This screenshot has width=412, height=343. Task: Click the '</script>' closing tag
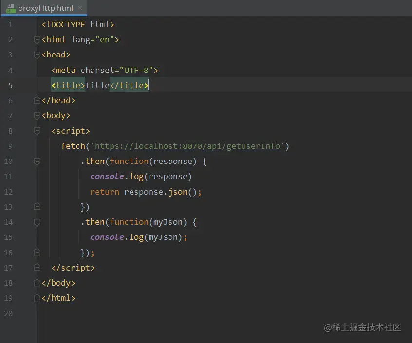tap(73, 268)
